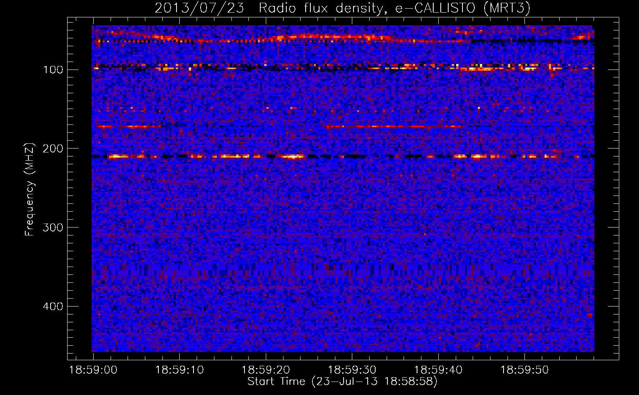Select the 18:59:50 time label
Image resolution: width=639 pixels, height=395 pixels.
click(x=524, y=370)
